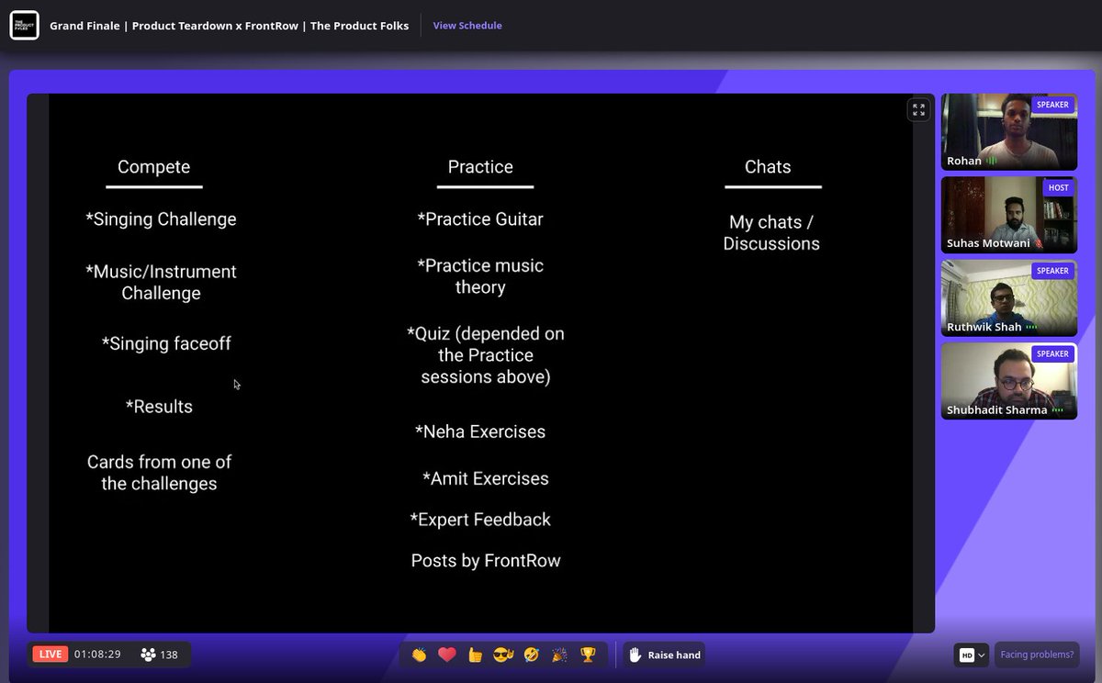1102x683 pixels.
Task: Open the View Schedule link
Action: coord(467,26)
